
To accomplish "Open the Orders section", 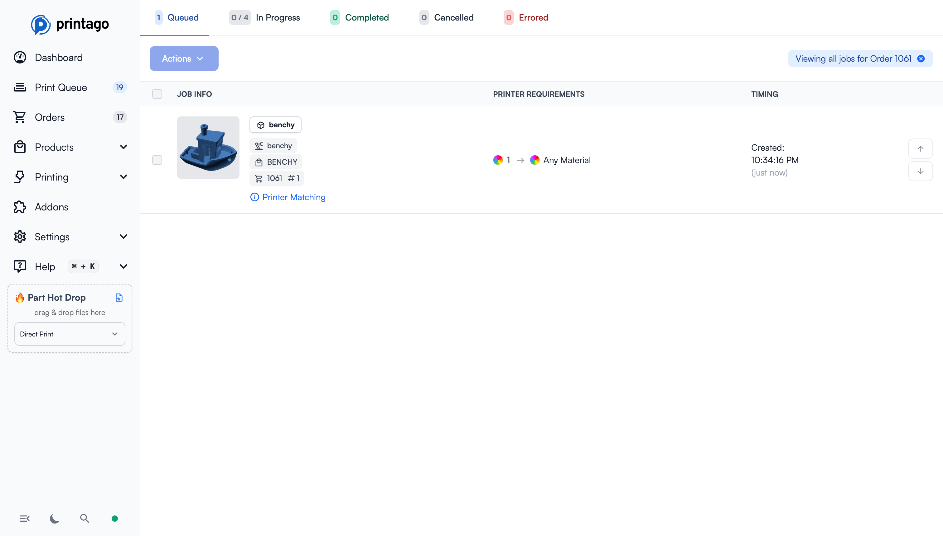I will tap(50, 117).
